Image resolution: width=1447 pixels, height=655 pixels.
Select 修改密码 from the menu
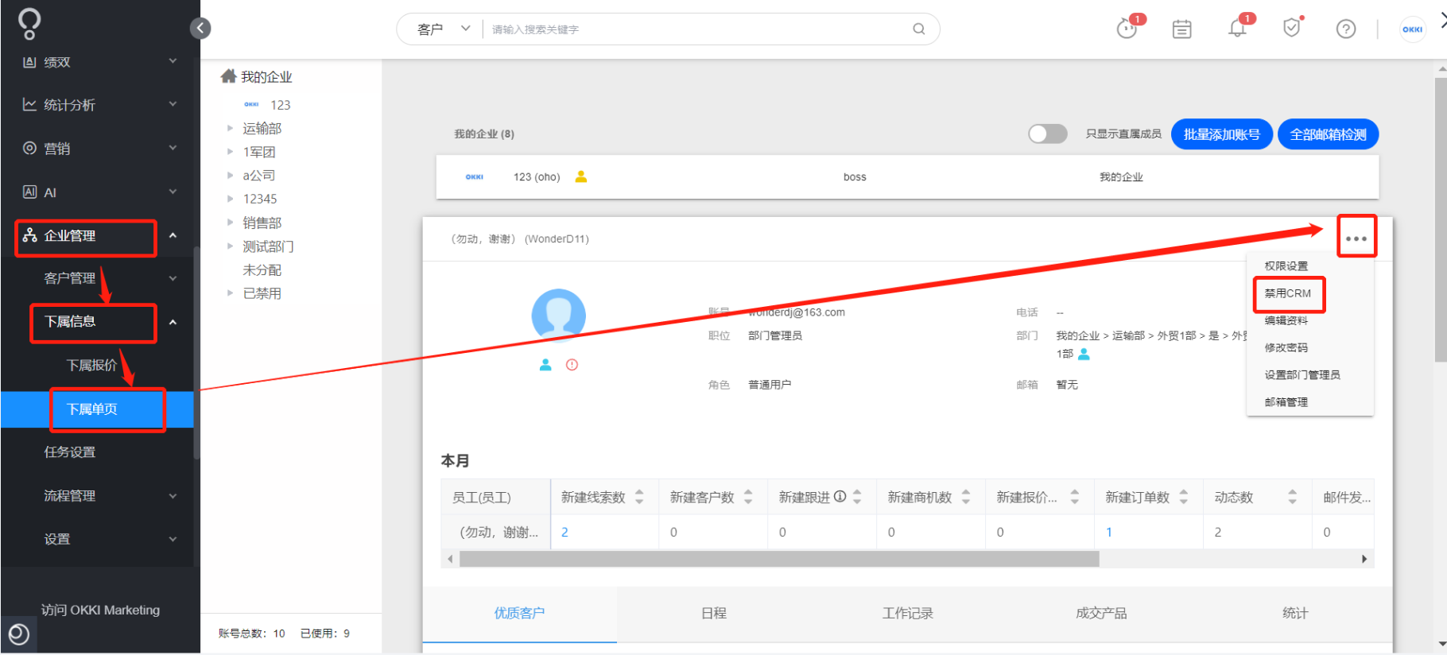(x=1286, y=347)
